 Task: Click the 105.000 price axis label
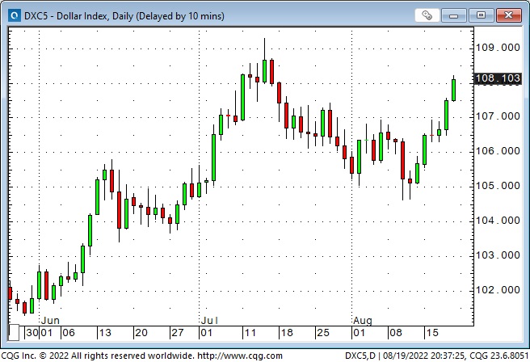click(498, 186)
